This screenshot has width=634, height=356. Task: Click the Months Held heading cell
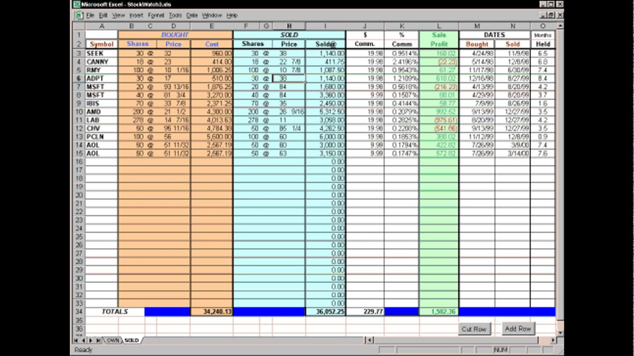click(543, 40)
